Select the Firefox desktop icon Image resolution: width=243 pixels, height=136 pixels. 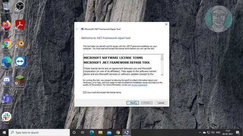pyautogui.click(x=6, y=26)
